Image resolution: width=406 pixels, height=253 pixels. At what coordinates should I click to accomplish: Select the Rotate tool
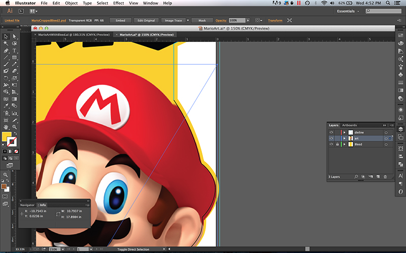coord(6,78)
